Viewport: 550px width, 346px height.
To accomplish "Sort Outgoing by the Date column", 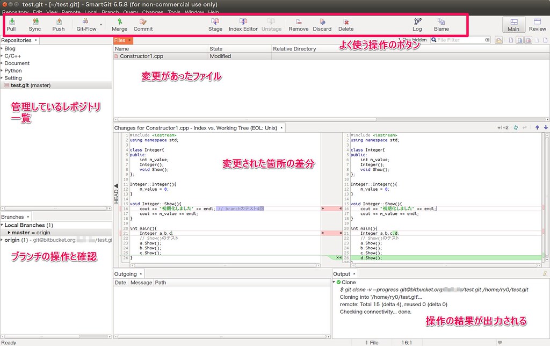I will coord(121,283).
